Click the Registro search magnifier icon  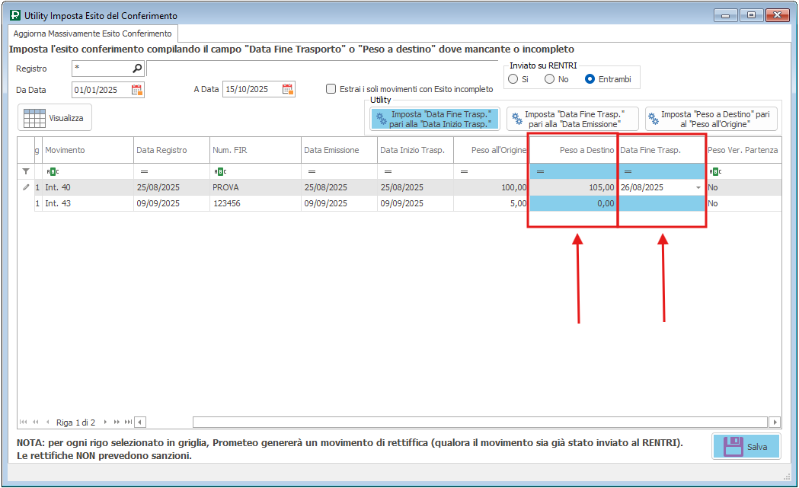(137, 69)
